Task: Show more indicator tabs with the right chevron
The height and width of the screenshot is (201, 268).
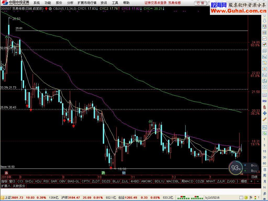Action: pyautogui.click(x=238, y=181)
